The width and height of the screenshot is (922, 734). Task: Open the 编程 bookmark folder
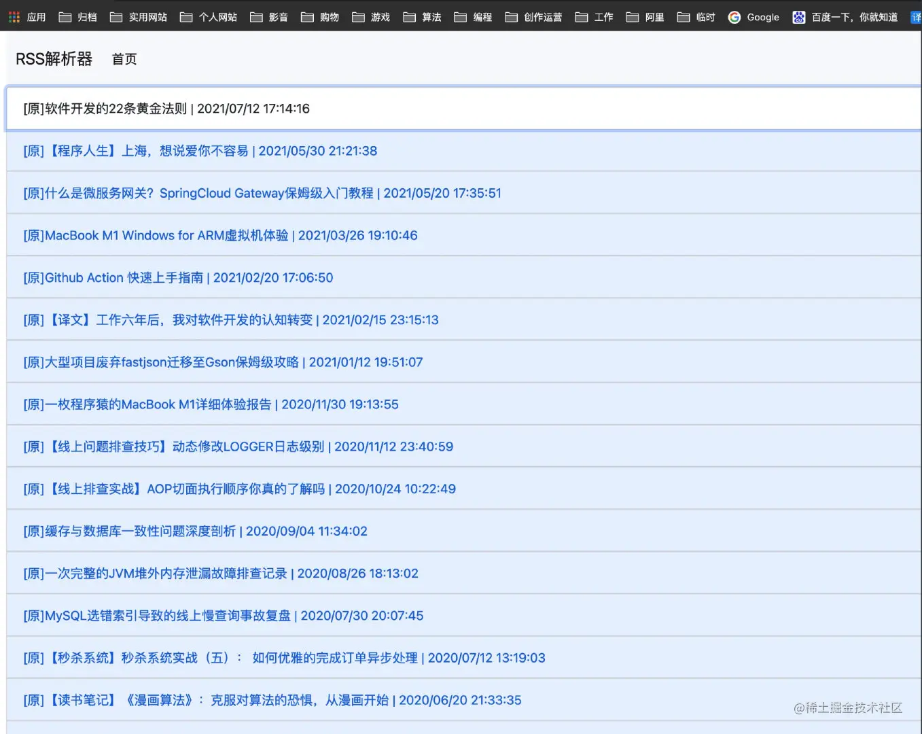[473, 17]
